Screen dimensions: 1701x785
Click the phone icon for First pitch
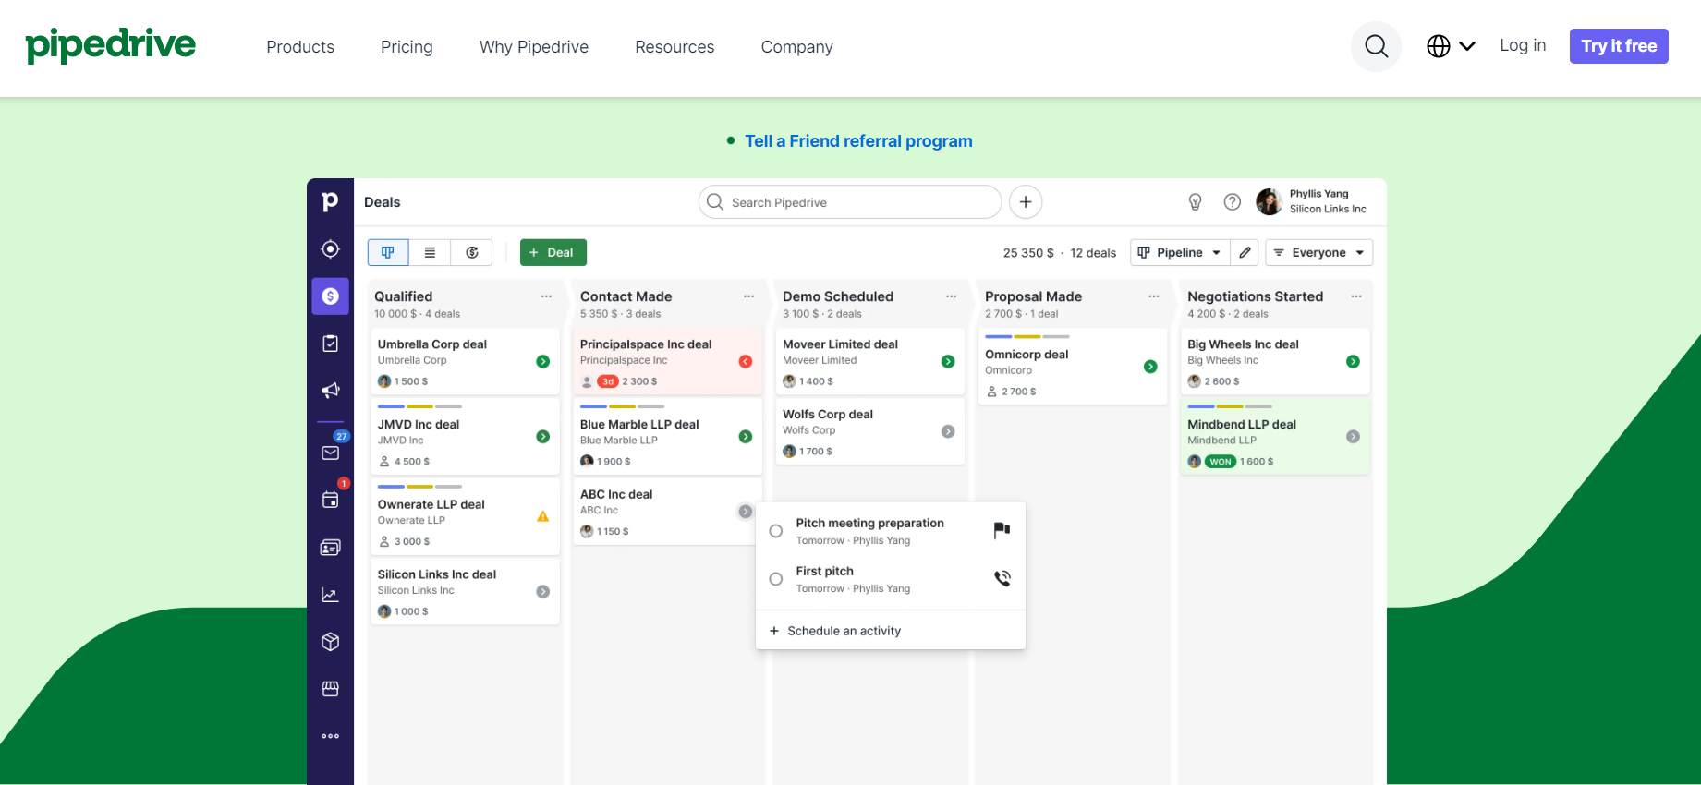tap(1002, 578)
